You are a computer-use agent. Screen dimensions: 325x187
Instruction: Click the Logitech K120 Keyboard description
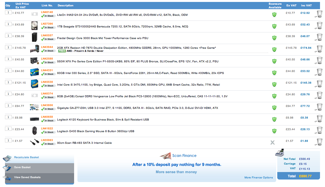pyautogui.click(x=103, y=120)
